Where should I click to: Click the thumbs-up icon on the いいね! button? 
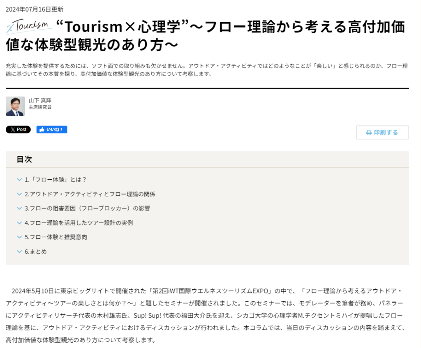coord(42,130)
